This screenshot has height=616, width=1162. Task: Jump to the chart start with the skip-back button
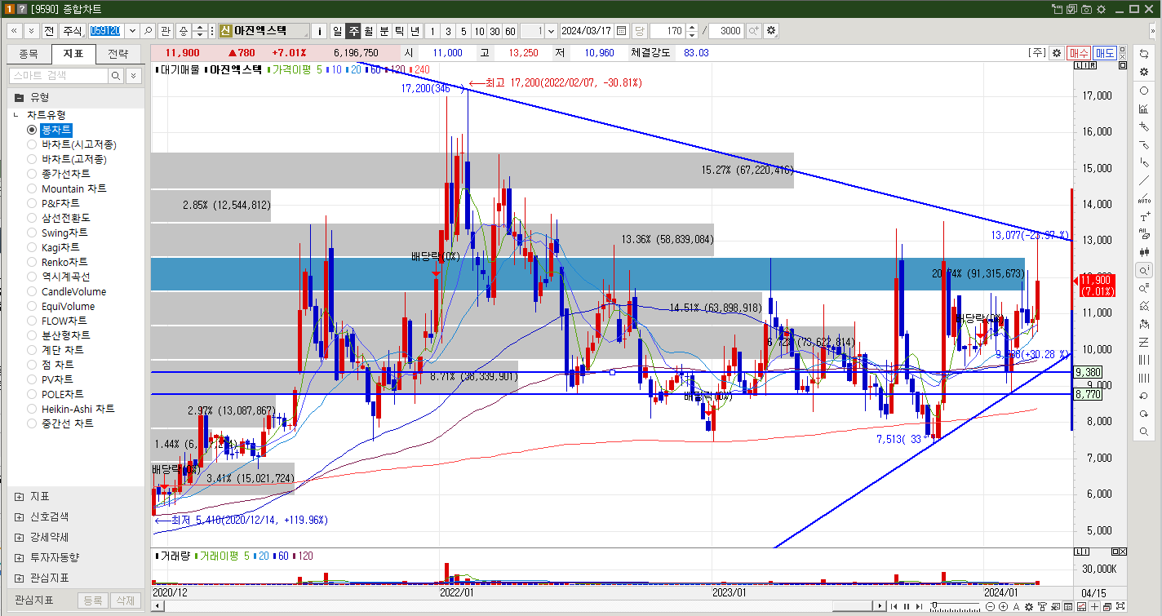894,606
